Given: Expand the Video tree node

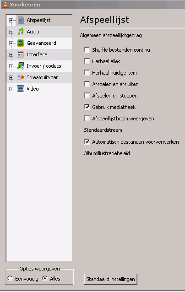Looking at the screenshot, I should [11, 89].
